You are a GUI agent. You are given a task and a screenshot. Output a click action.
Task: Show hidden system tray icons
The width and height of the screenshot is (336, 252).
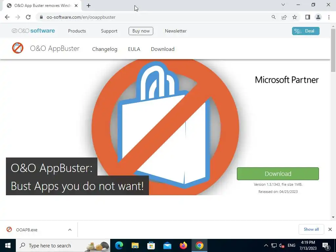[x=266, y=245]
